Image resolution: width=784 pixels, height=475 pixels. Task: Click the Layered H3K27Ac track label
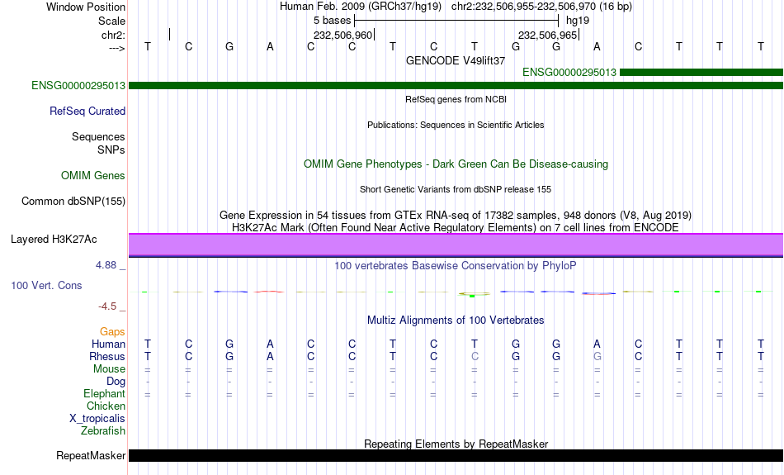click(x=54, y=240)
